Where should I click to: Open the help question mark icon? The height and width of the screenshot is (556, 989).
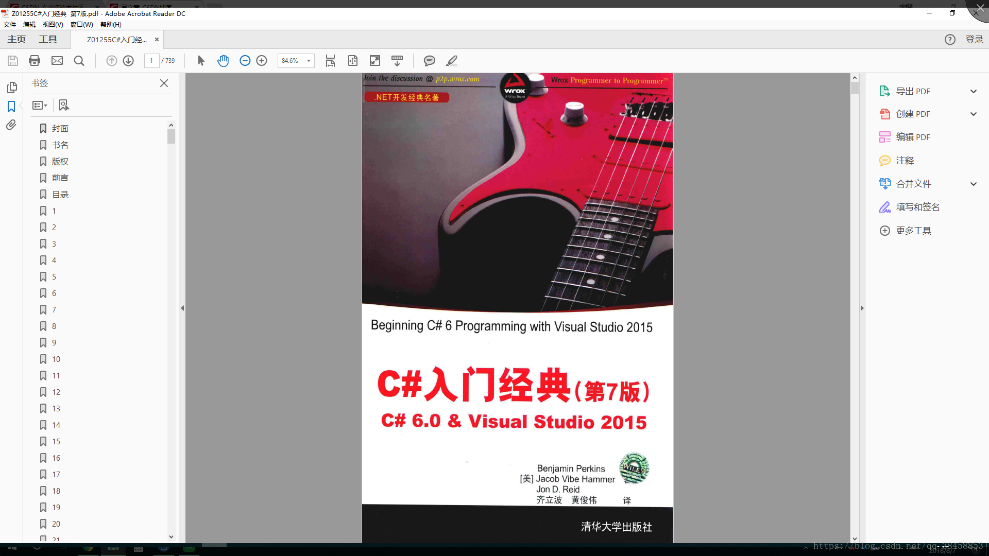click(x=950, y=40)
